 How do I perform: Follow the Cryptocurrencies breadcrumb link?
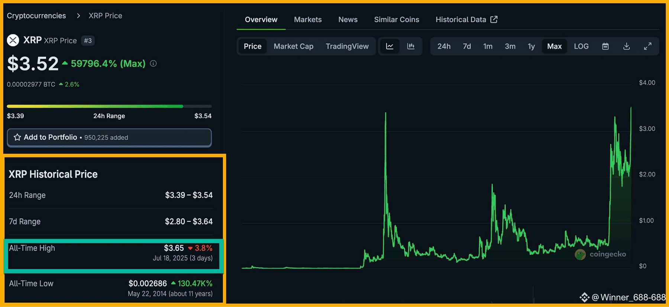tap(36, 16)
